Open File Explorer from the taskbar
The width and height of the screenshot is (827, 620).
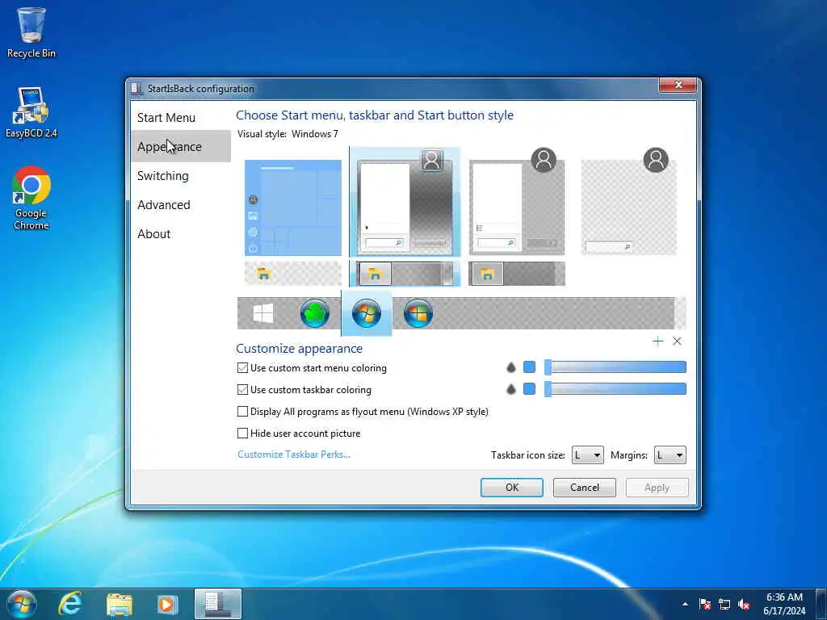120,604
